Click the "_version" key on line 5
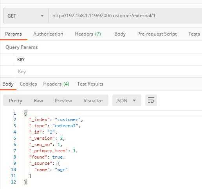This screenshot has height=189, width=202. pos(42,138)
